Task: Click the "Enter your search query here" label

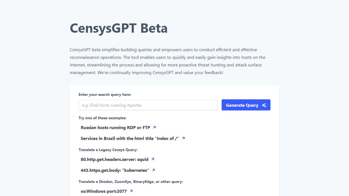Action: 105,94
